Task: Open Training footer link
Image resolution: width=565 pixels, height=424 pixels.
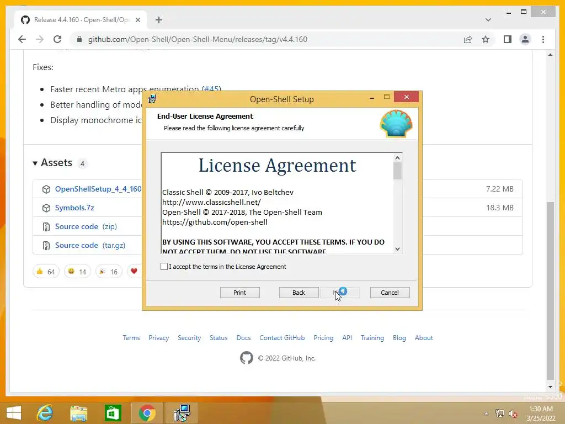Action: (x=372, y=338)
